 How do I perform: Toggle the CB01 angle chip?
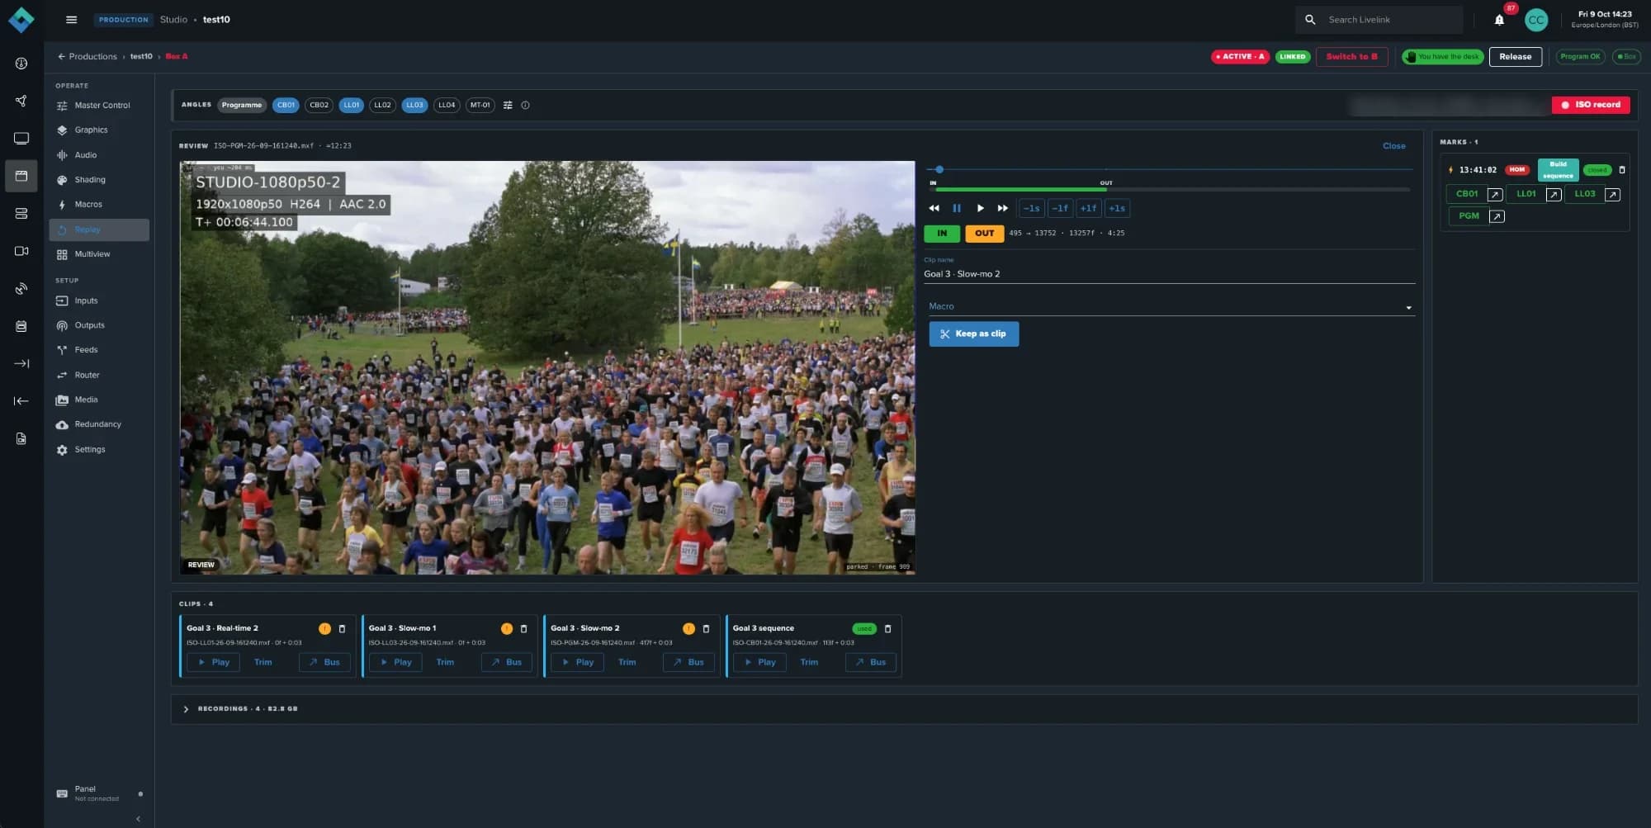(286, 105)
